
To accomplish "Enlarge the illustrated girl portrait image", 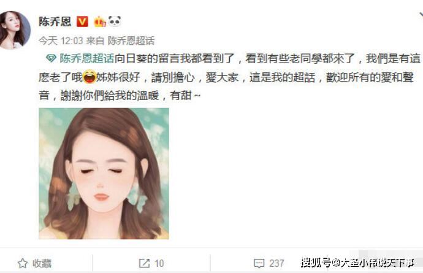I will [x=104, y=174].
